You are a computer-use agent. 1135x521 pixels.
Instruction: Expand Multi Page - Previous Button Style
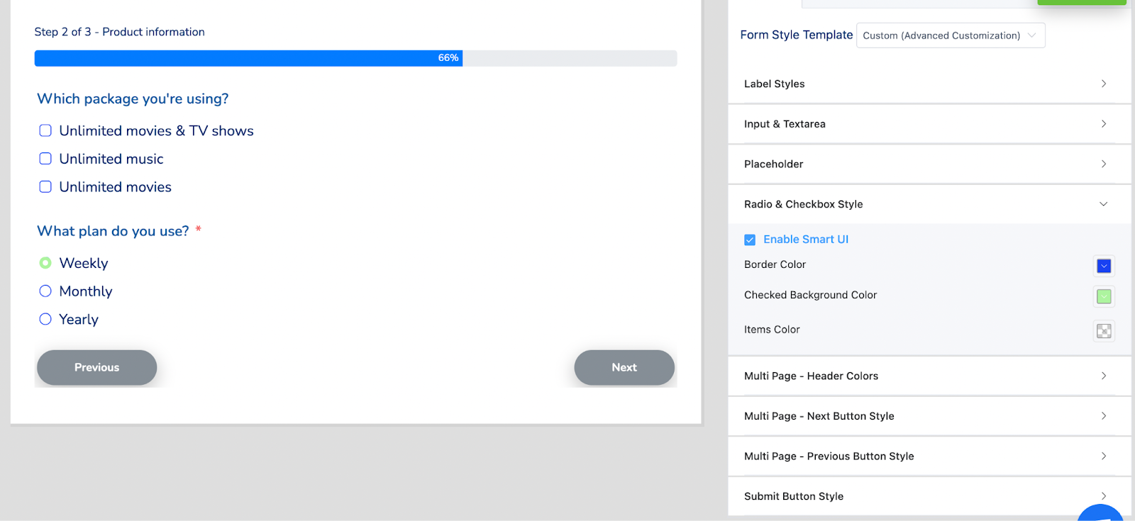(929, 456)
